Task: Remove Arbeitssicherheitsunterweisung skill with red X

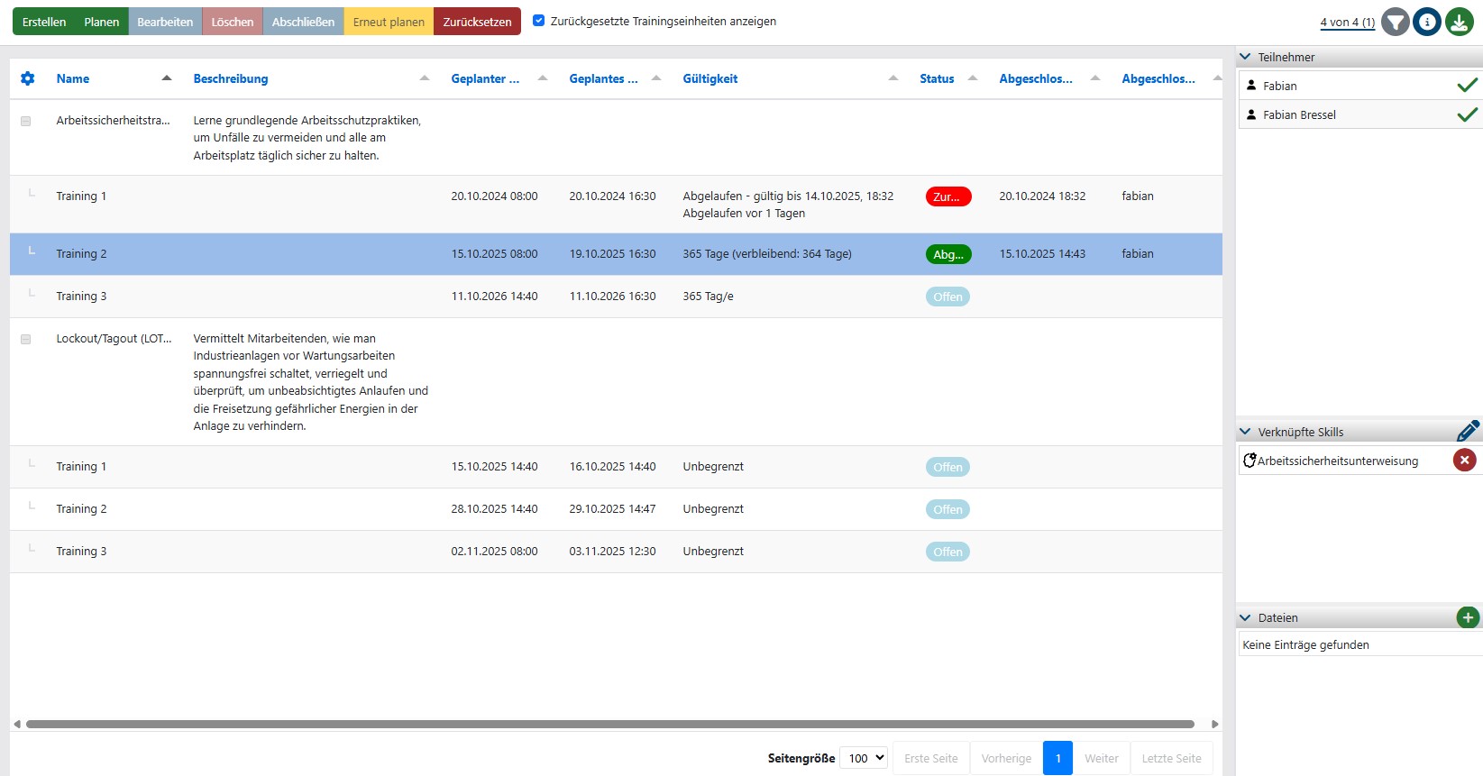Action: coord(1464,461)
